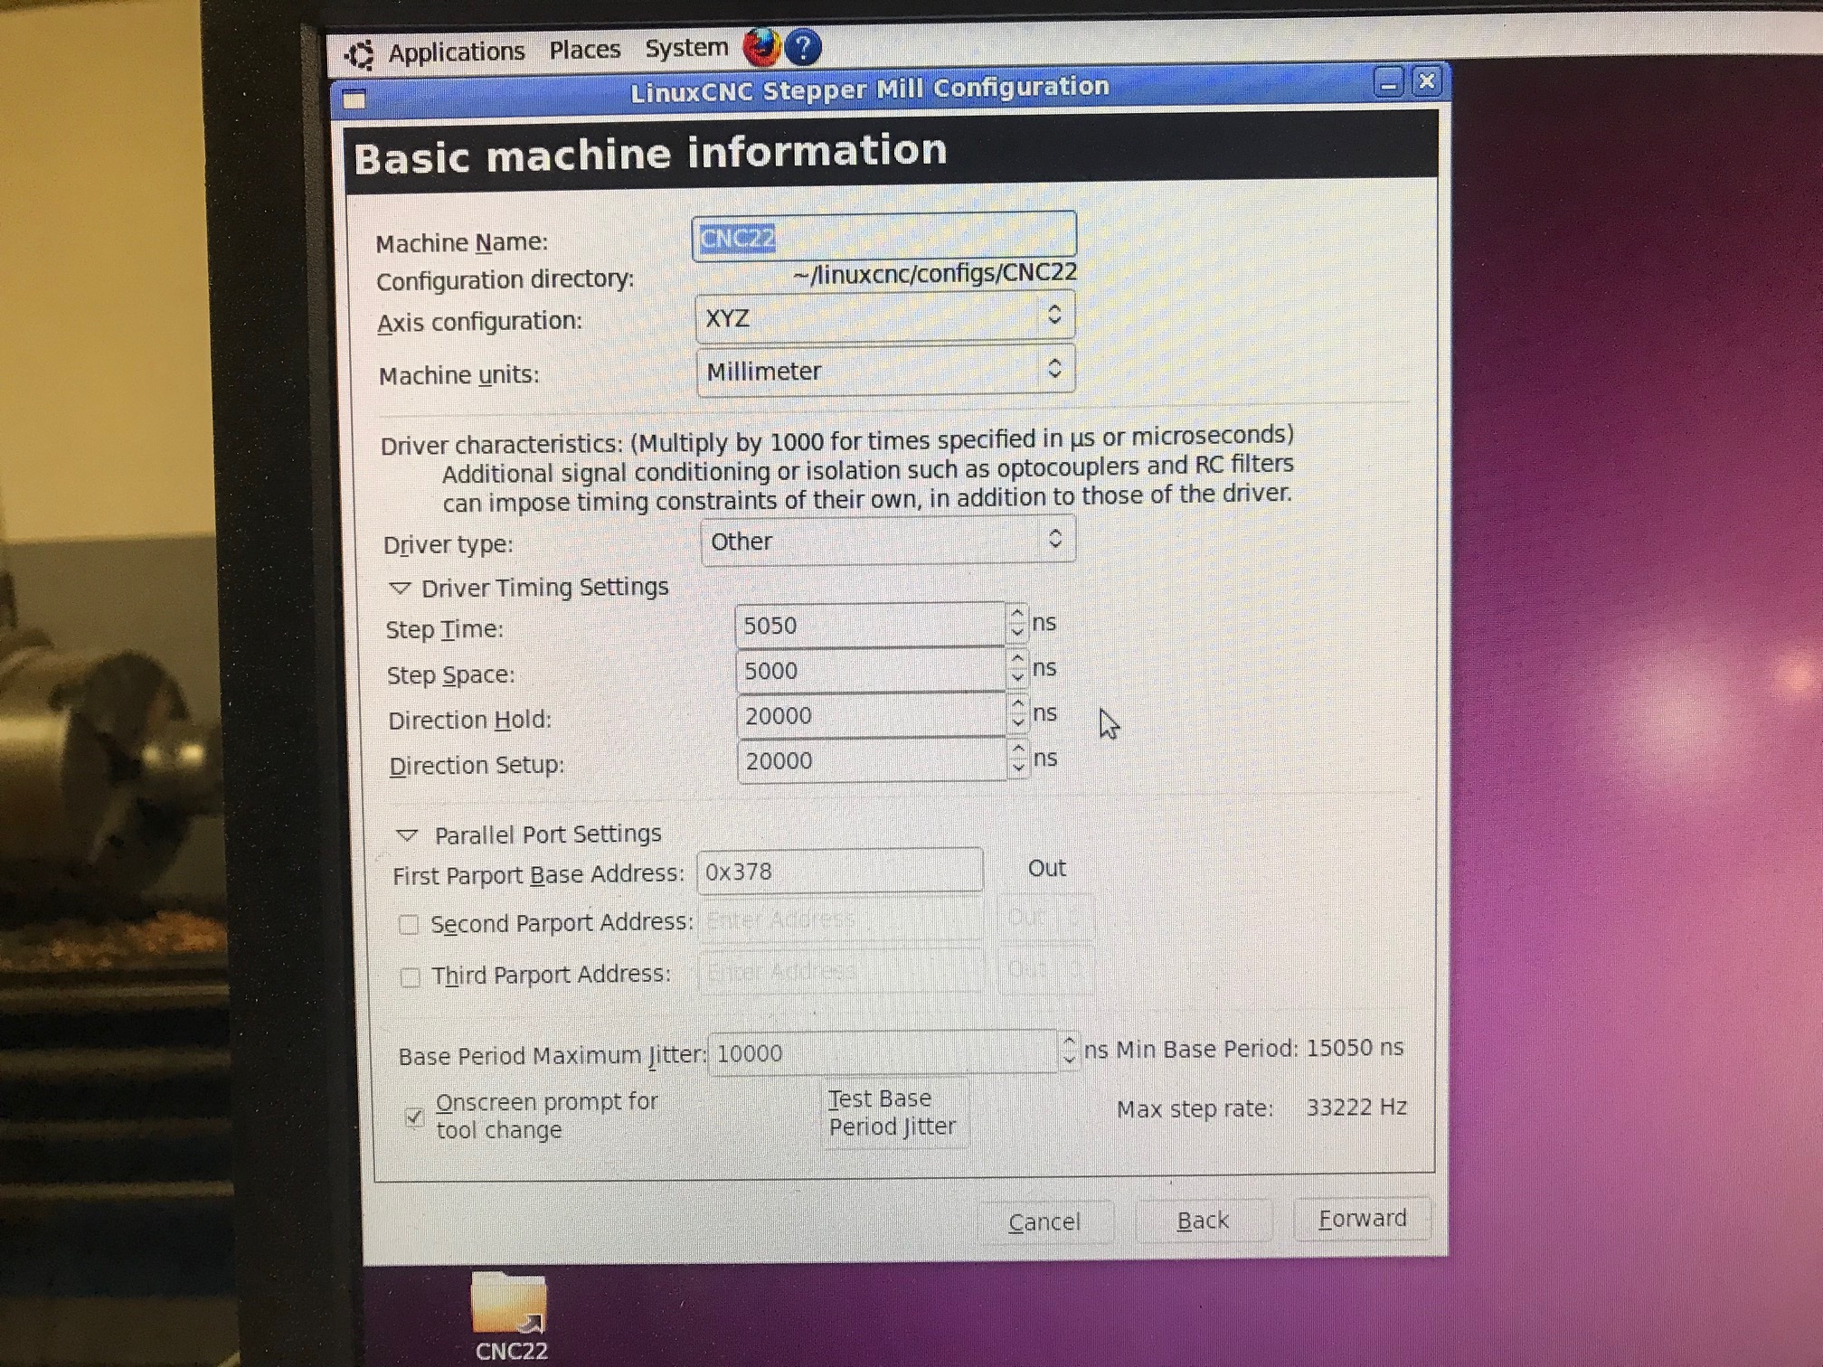Increase Direction Hold spinner value
This screenshot has height=1367, width=1823.
coord(1018,704)
